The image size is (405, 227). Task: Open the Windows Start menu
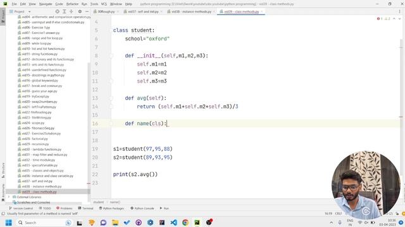pyautogui.click(x=8, y=223)
